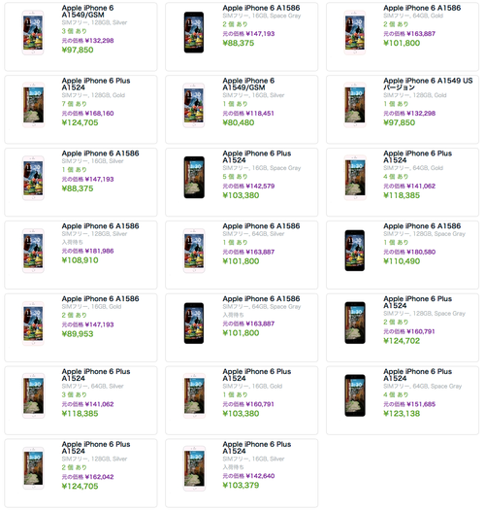The width and height of the screenshot is (485, 511).
Task: Click the ¥108,910 price of the 128GB Silver A1586
Action: click(80, 260)
